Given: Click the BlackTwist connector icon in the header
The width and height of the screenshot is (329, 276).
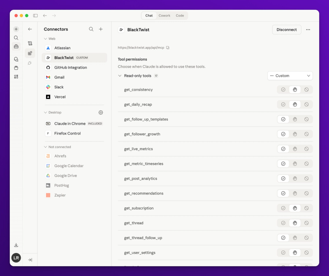Looking at the screenshot, I should [121, 30].
